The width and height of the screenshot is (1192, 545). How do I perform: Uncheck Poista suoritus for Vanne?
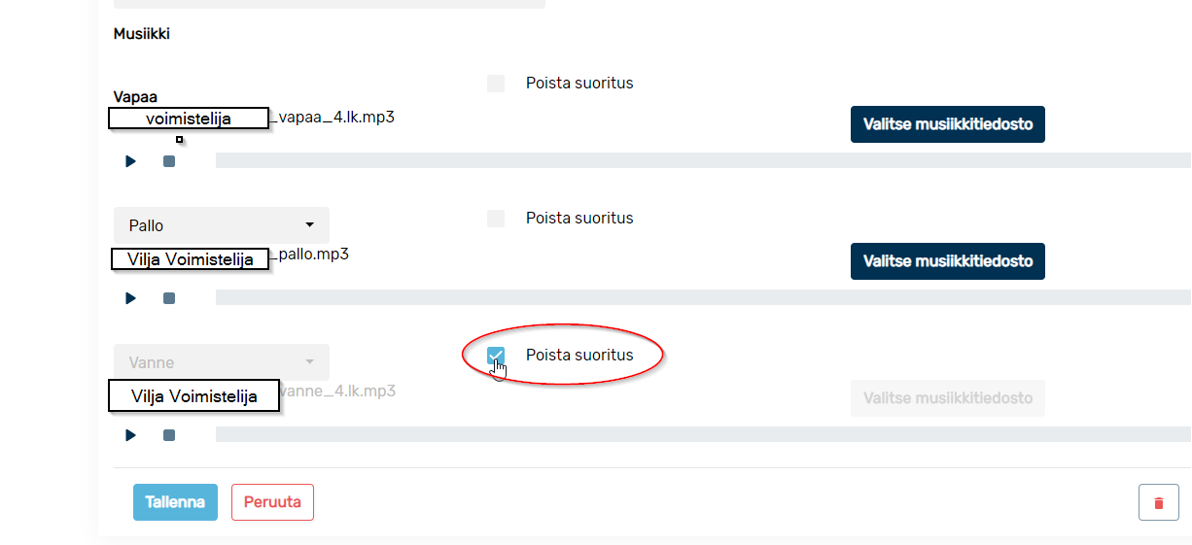496,356
